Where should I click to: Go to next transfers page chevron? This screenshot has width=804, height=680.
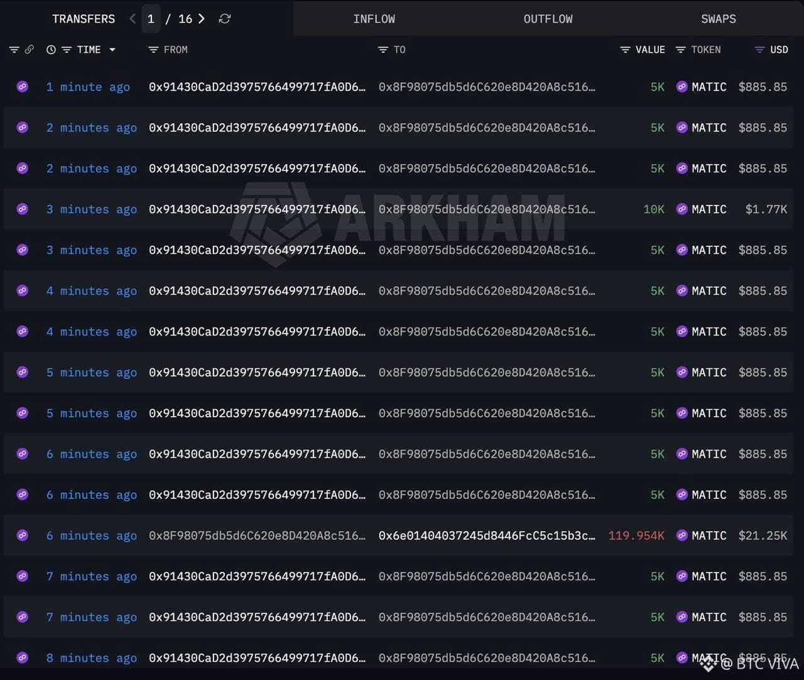tap(201, 19)
